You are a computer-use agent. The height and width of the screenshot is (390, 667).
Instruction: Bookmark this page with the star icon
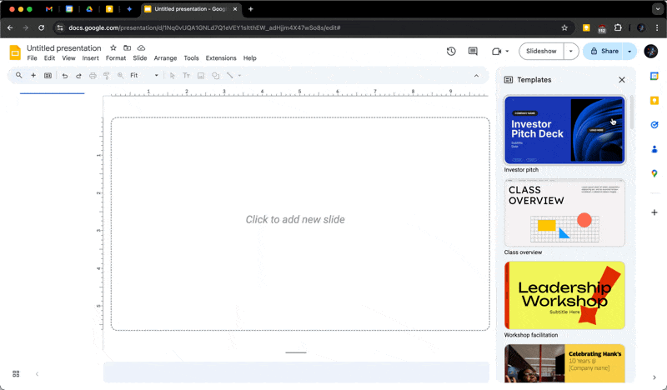point(564,27)
